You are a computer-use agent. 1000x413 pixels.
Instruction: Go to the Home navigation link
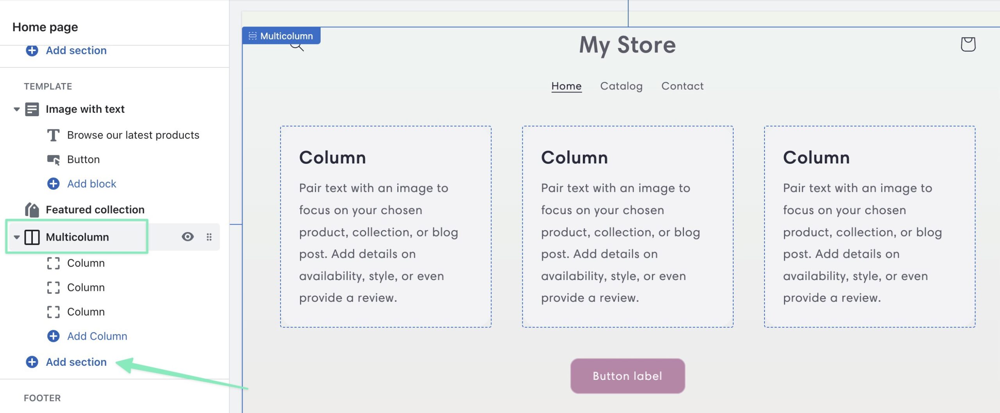click(x=566, y=86)
